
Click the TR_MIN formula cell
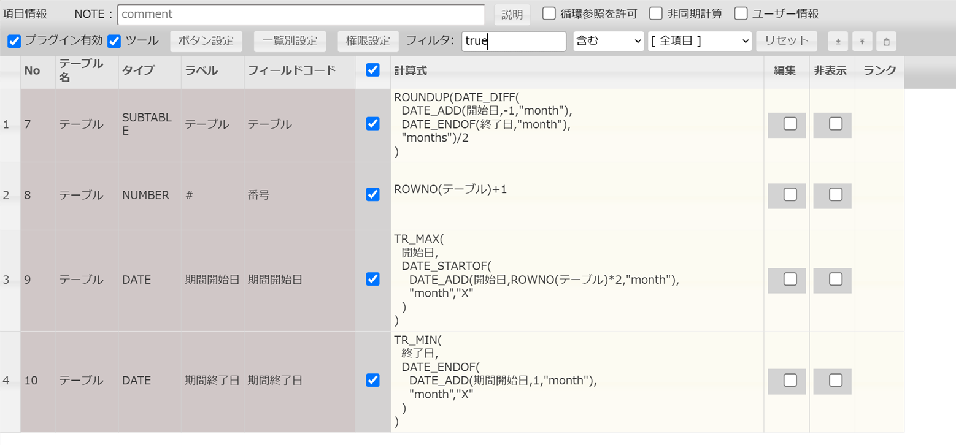pos(577,381)
